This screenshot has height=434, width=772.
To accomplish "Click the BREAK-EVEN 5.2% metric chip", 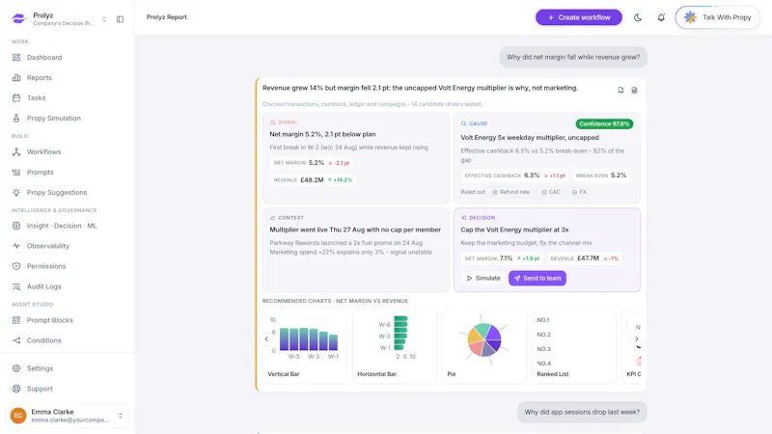I will (601, 176).
